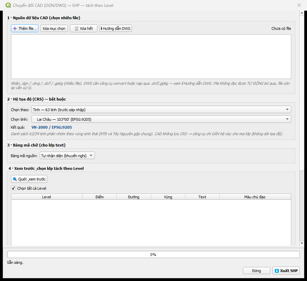Click the Text column header
This screenshot has width=307, height=281.
click(x=202, y=197)
